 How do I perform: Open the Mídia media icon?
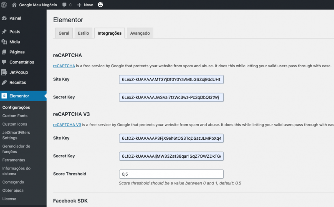4,42
